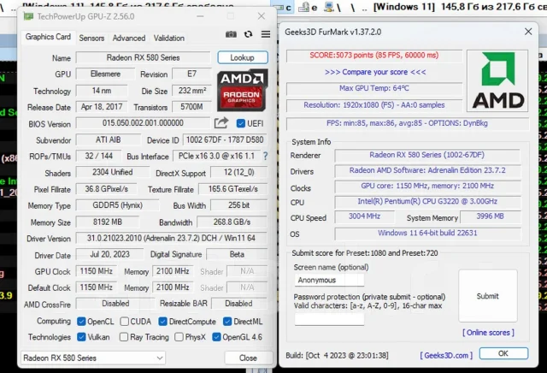Image resolution: width=547 pixels, height=373 pixels.
Task: Click the Device ID value 1002 67DF
Action: click(x=225, y=139)
